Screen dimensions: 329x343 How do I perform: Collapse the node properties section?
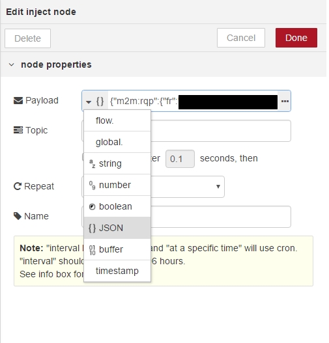(11, 64)
